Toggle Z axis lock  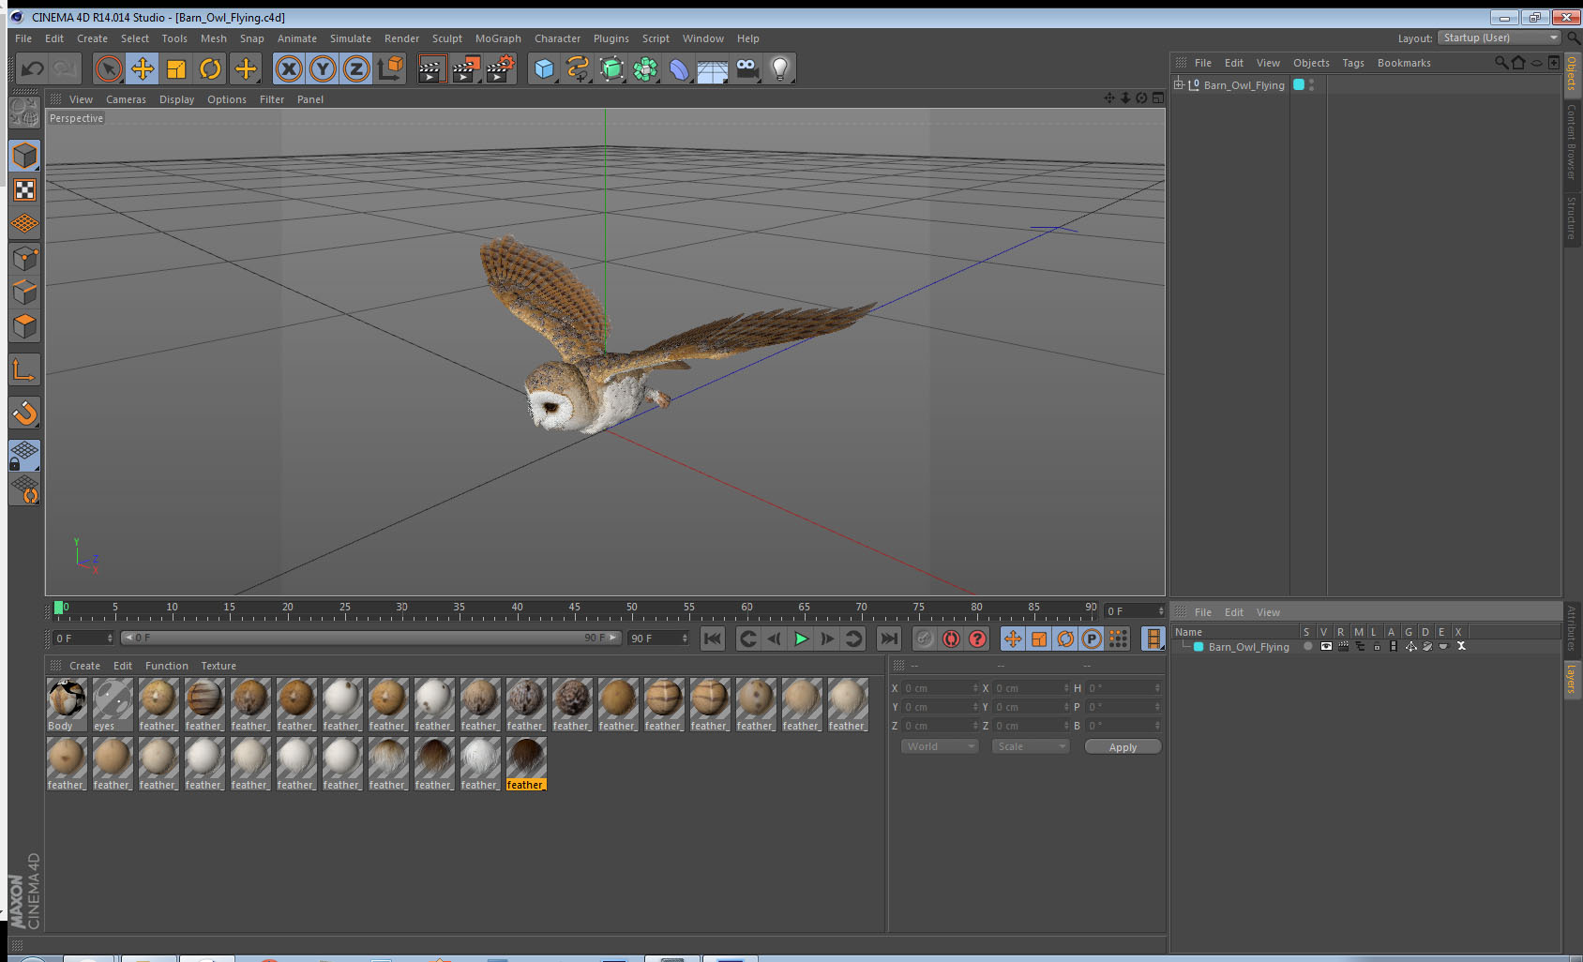tap(356, 68)
